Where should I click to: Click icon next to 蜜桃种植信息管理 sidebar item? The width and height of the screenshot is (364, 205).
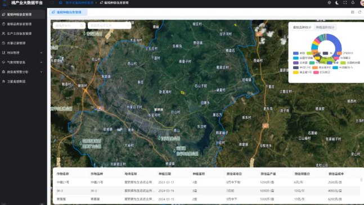coord(3,15)
